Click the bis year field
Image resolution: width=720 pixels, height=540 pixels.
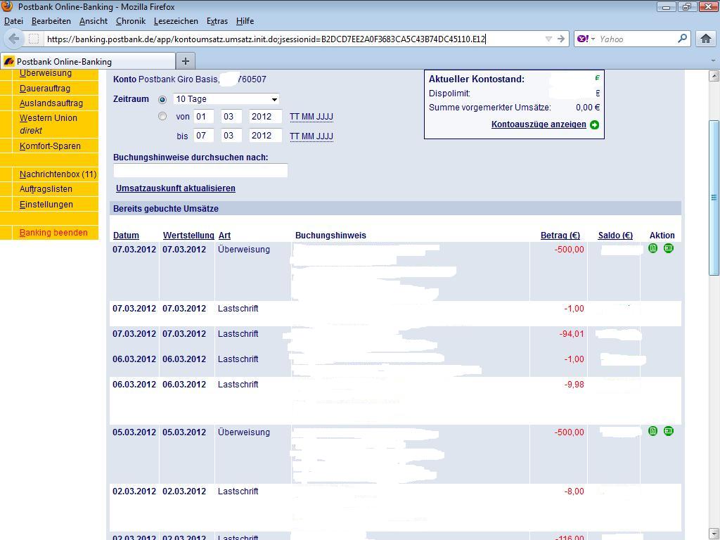coord(265,136)
